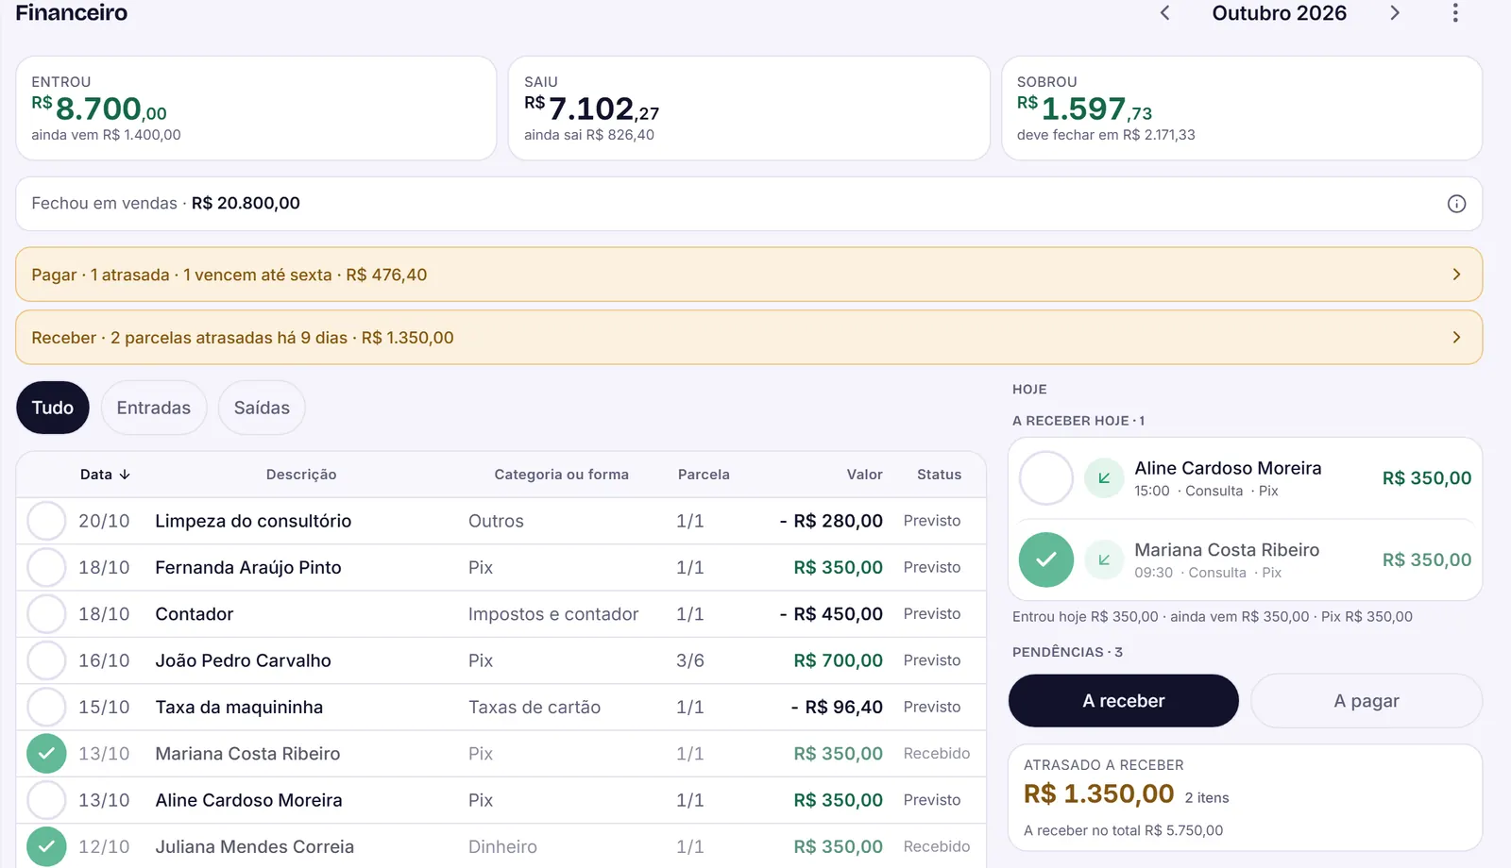
Task: Click the Taxas de cartão category cell
Action: [x=535, y=707]
